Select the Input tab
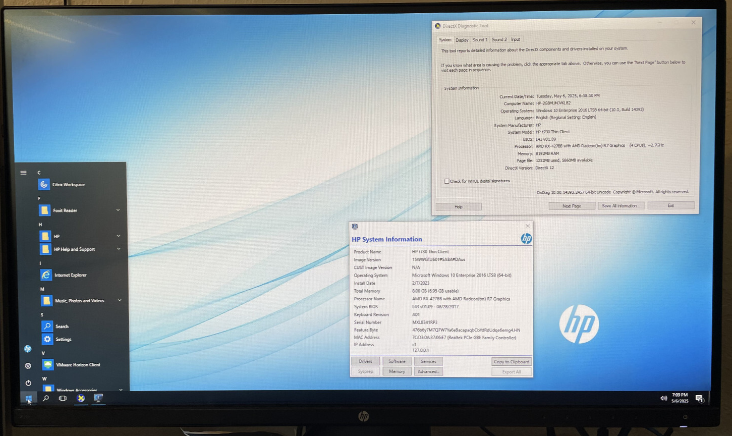This screenshot has height=436, width=732. [x=515, y=39]
